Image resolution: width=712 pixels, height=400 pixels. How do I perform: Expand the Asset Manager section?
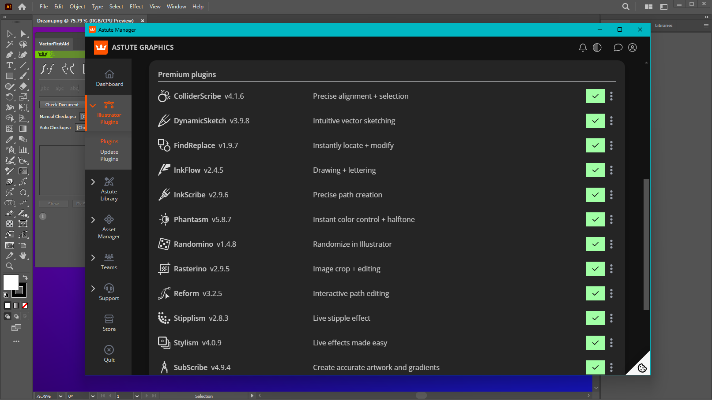tap(93, 220)
